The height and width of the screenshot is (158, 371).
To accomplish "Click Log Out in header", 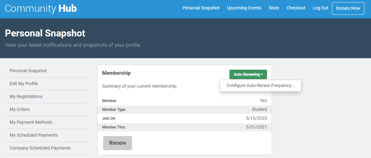I will point(320,8).
